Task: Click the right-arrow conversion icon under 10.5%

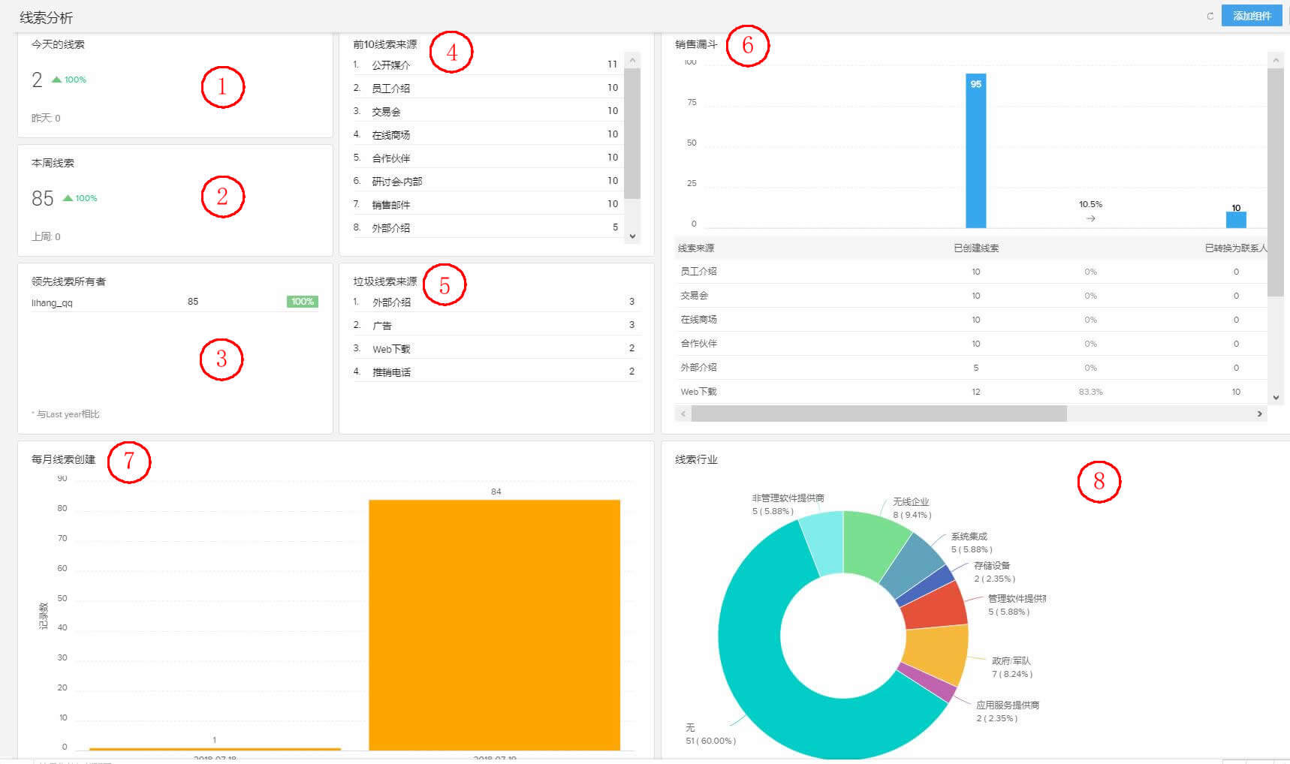Action: 1090,218
